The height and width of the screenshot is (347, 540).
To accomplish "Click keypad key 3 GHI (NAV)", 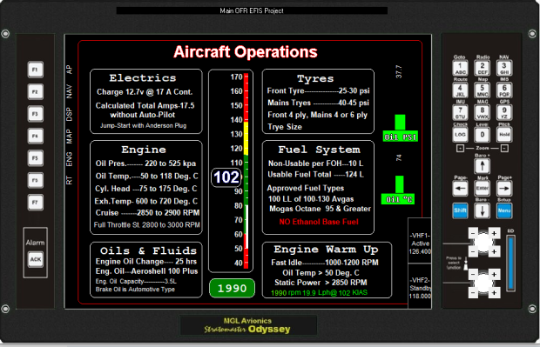I will [x=504, y=68].
